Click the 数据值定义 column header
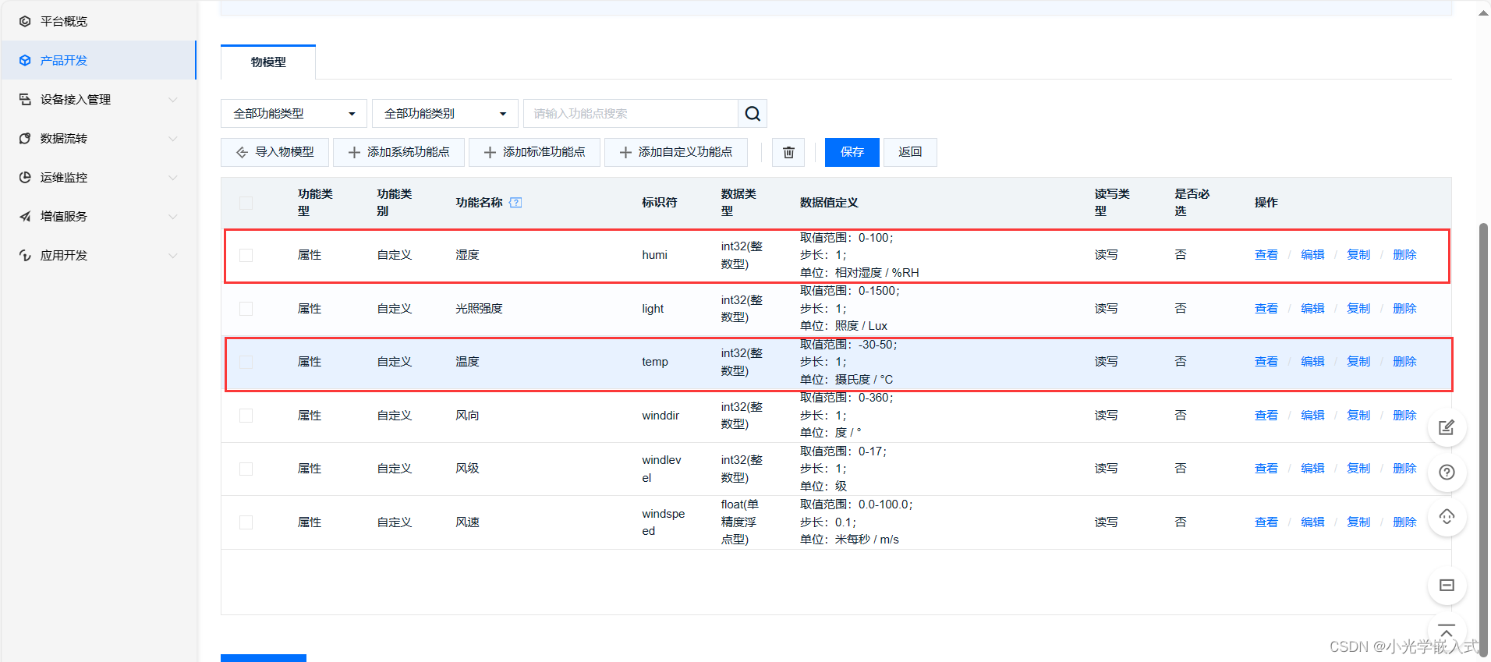The image size is (1491, 662). click(x=829, y=203)
